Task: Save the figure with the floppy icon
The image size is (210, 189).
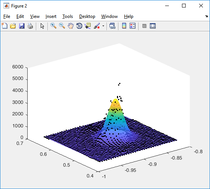Action: [22, 26]
